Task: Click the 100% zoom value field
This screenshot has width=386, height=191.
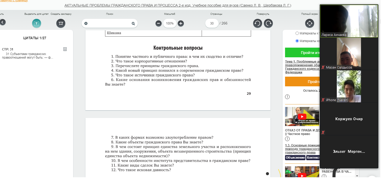Action: tap(170, 23)
